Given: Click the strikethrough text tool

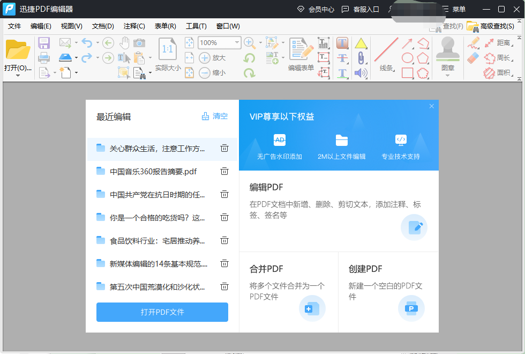Looking at the screenshot, I should pyautogui.click(x=342, y=58).
